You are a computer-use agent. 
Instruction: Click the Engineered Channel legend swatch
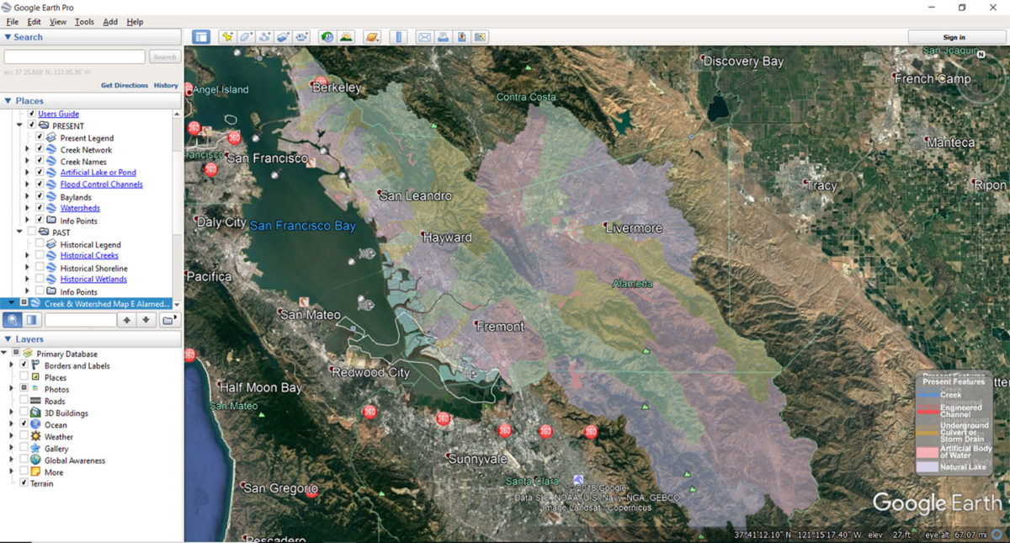pos(928,411)
